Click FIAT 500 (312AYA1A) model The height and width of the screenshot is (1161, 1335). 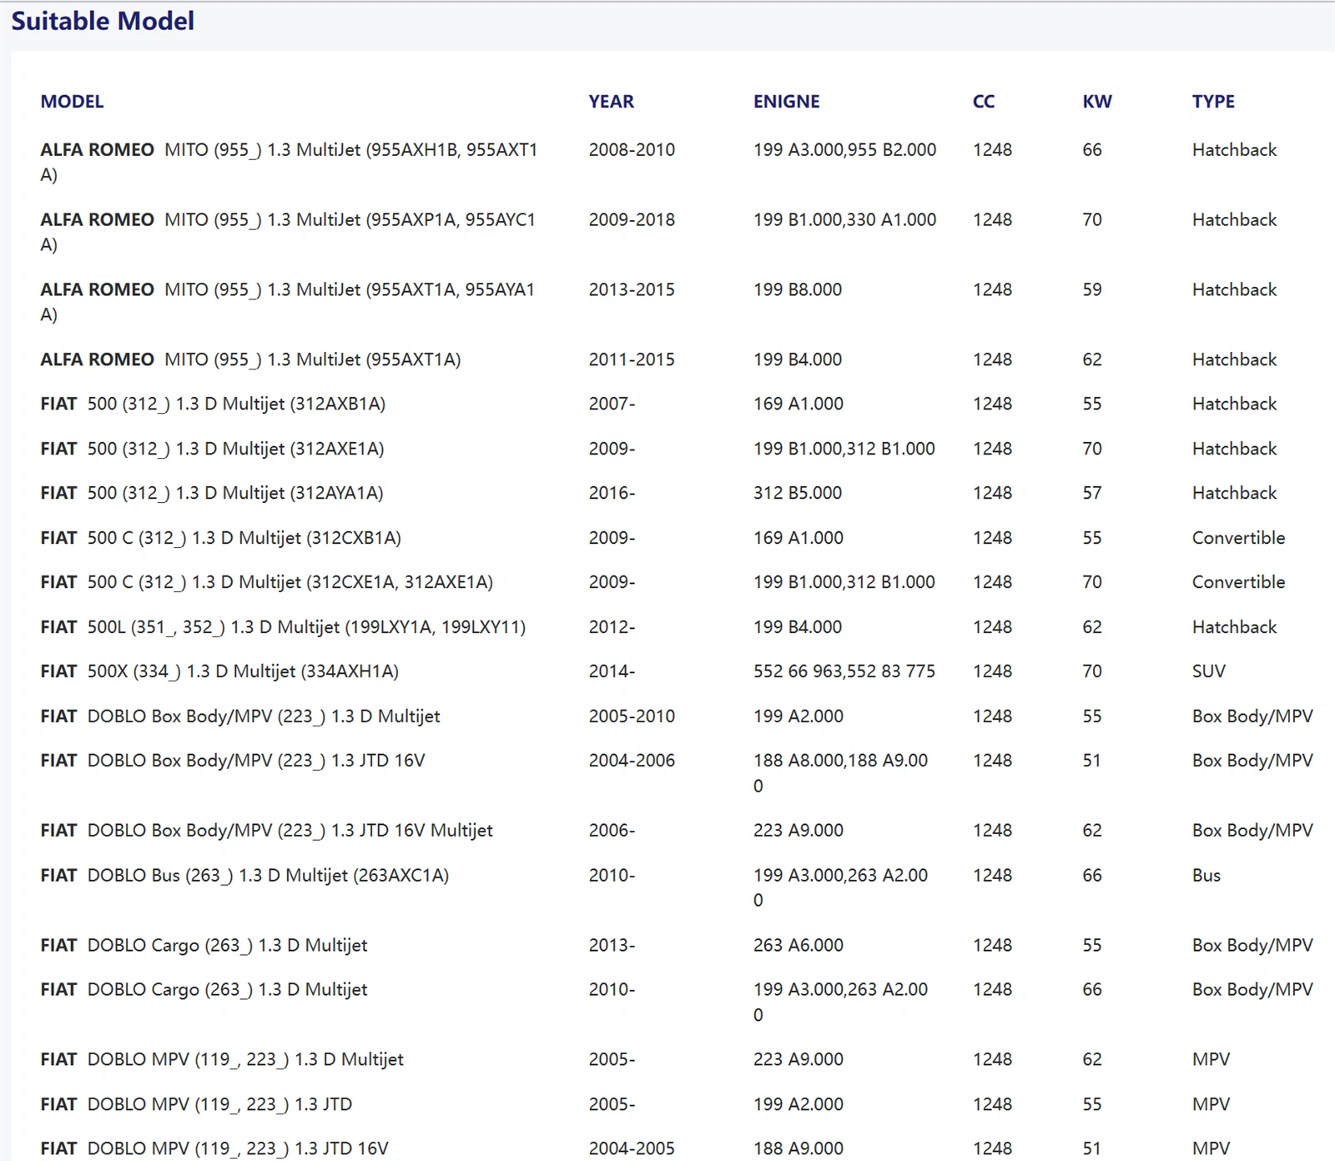(212, 494)
